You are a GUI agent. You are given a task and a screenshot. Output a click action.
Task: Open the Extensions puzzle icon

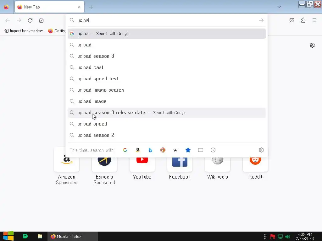point(303,20)
